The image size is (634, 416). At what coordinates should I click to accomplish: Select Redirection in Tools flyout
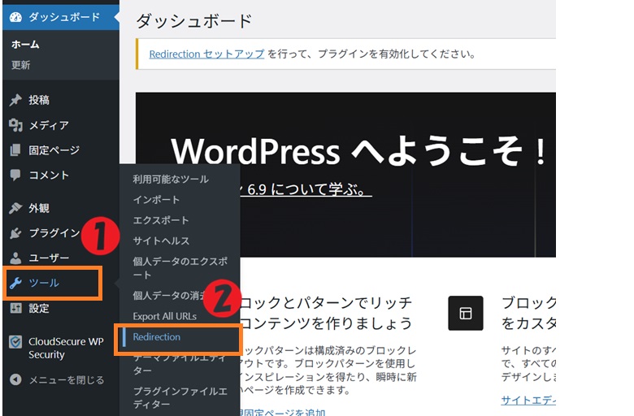coord(157,336)
